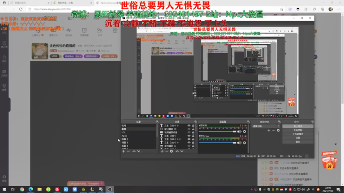Move selected scene down with the down arrow in Scenes panel
344x193 pixels.
pyautogui.click(x=138, y=151)
